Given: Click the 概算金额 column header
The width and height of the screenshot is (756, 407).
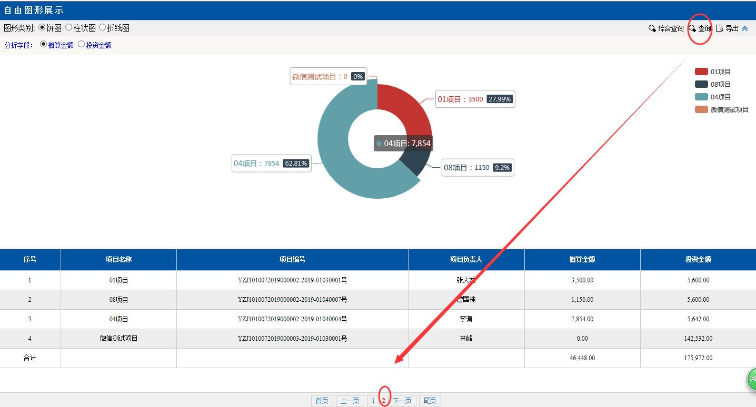Looking at the screenshot, I should point(582,259).
